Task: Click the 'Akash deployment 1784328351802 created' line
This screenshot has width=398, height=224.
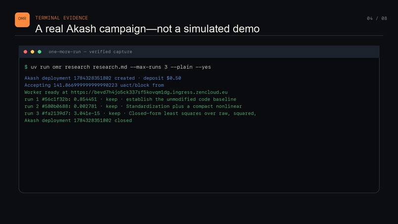Action: [103, 78]
